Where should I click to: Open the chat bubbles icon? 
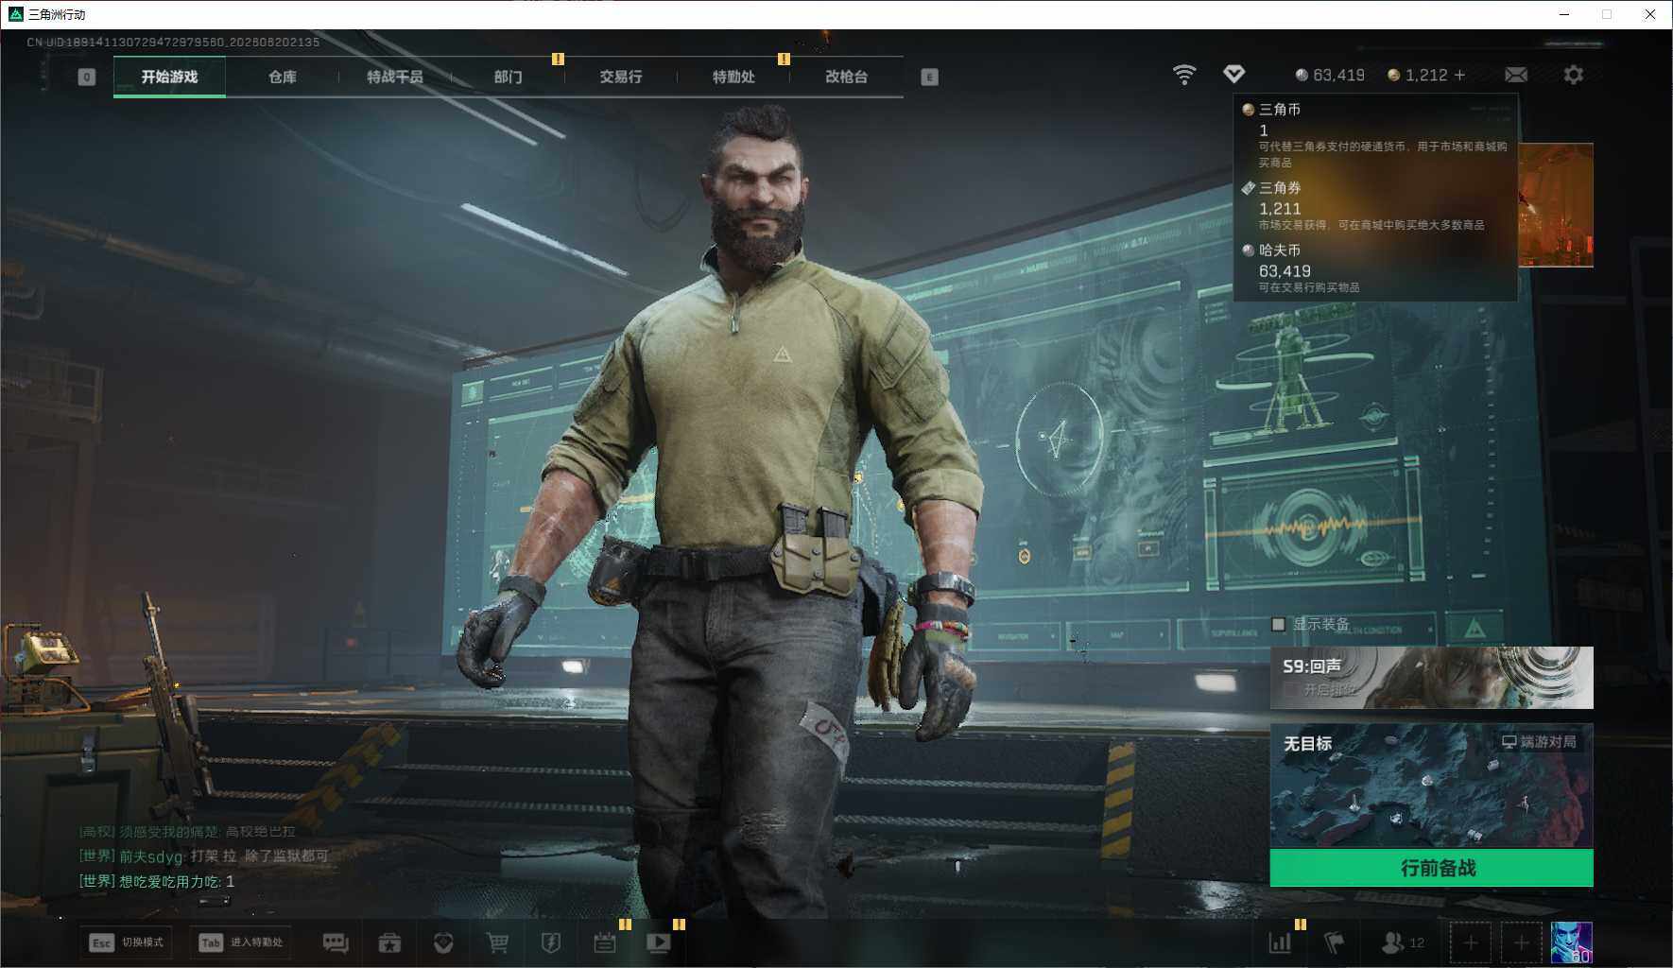[x=336, y=942]
